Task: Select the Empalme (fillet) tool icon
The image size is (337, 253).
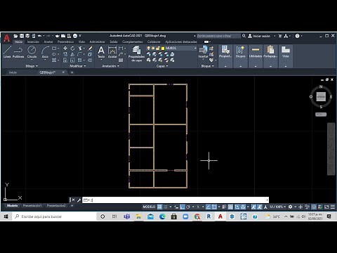Action: click(x=80, y=54)
